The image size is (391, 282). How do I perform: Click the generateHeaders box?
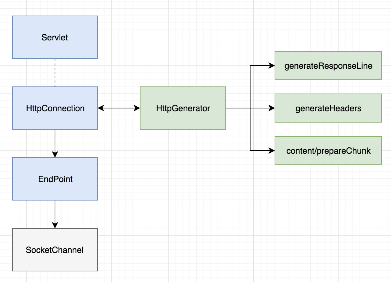tap(328, 108)
